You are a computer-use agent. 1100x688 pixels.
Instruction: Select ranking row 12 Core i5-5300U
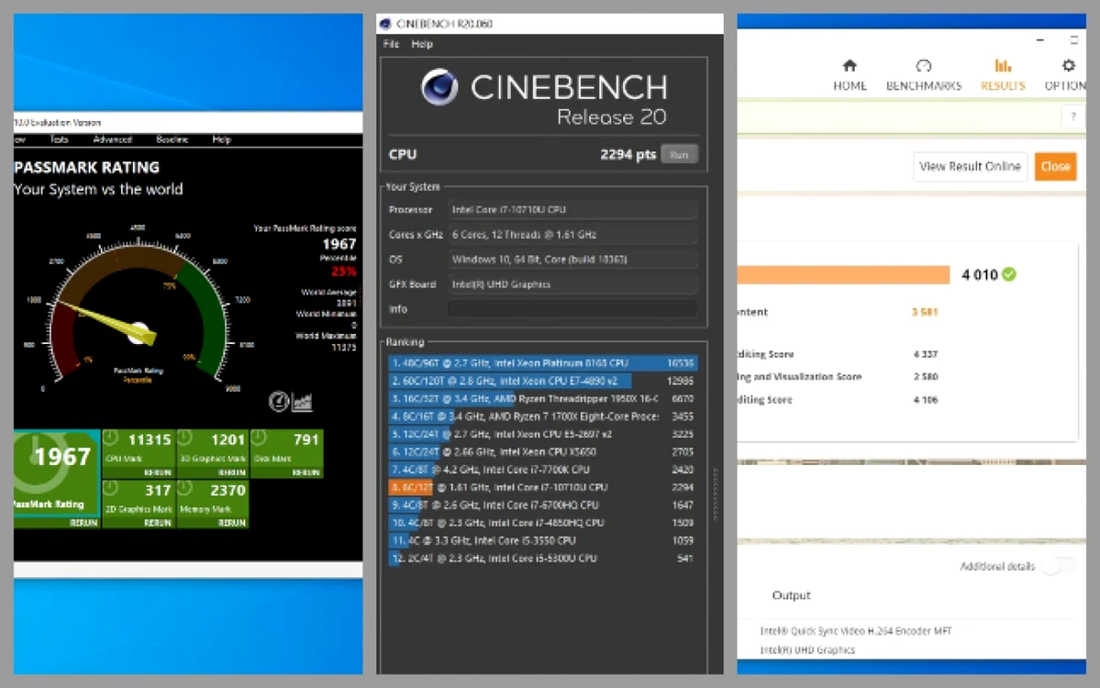click(x=542, y=559)
